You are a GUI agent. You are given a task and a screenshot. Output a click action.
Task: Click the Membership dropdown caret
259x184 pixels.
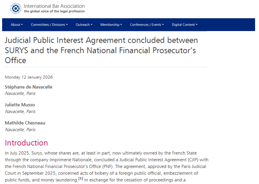click(x=121, y=25)
